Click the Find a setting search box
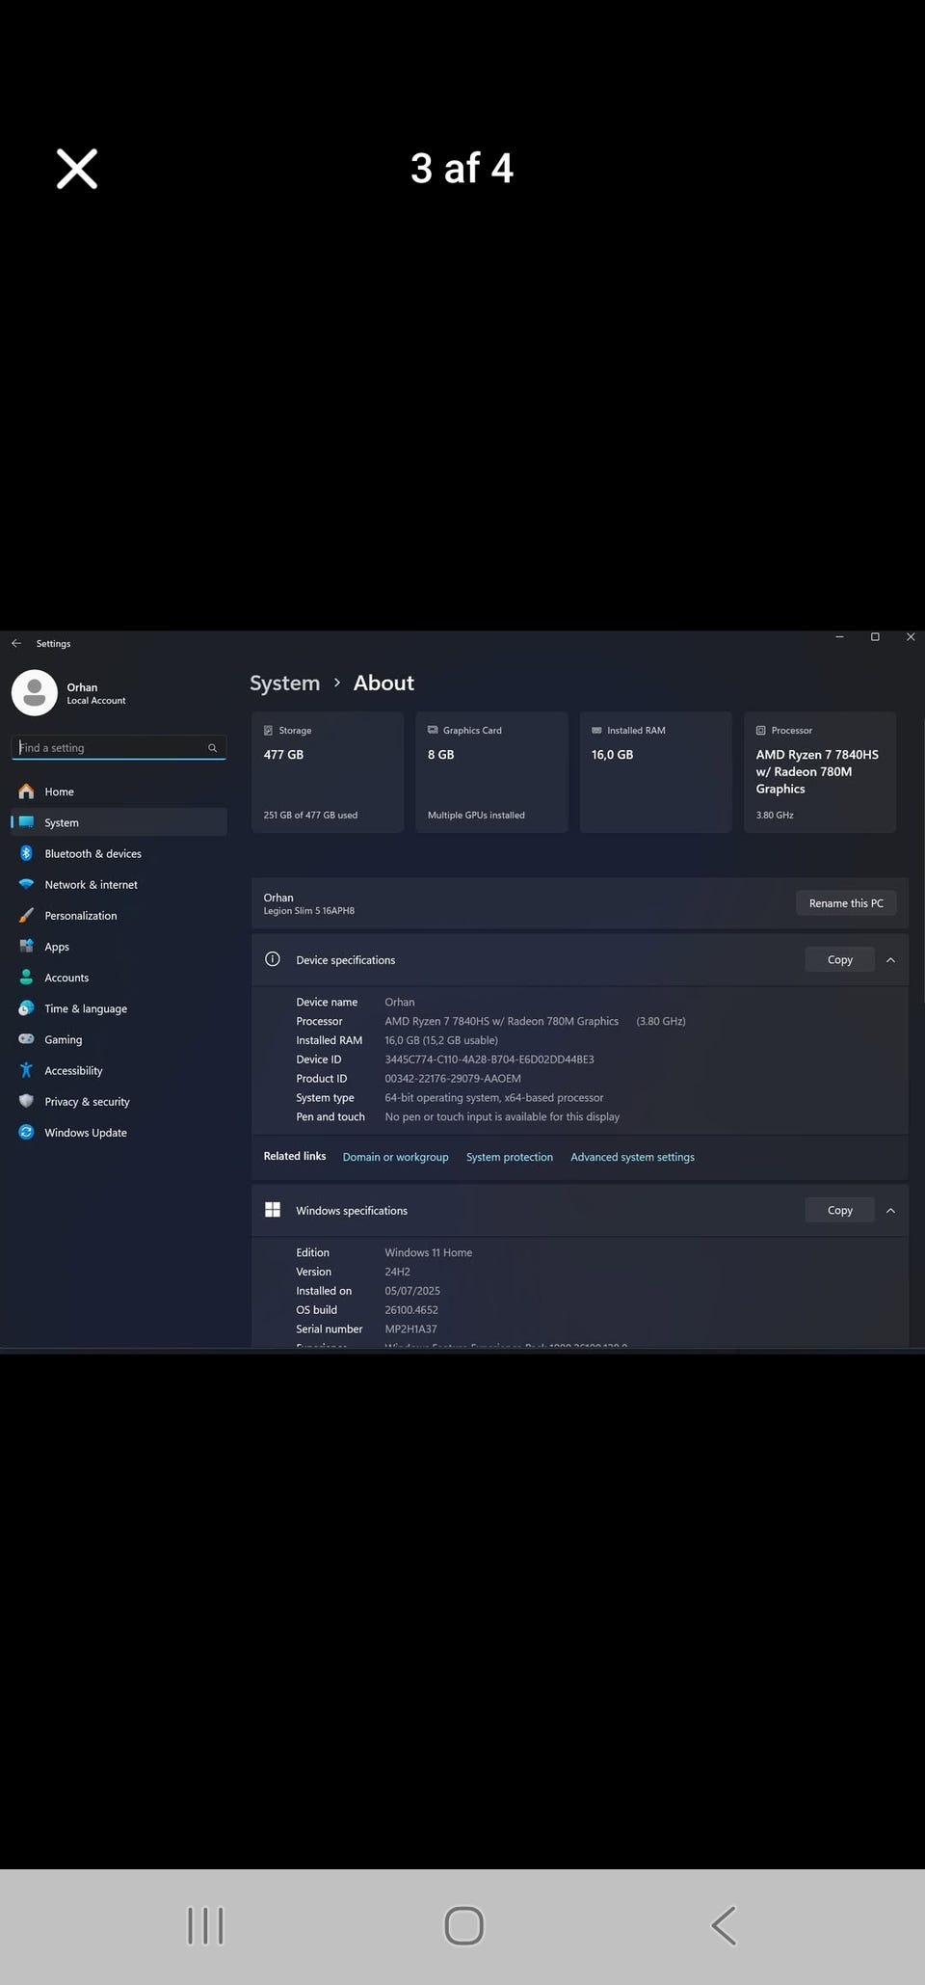The width and height of the screenshot is (925, 1985). coord(111,748)
